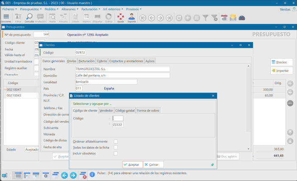
Task: Click the Nombre field TRANSPEDESTRE, S.L.
Action: 122,69
